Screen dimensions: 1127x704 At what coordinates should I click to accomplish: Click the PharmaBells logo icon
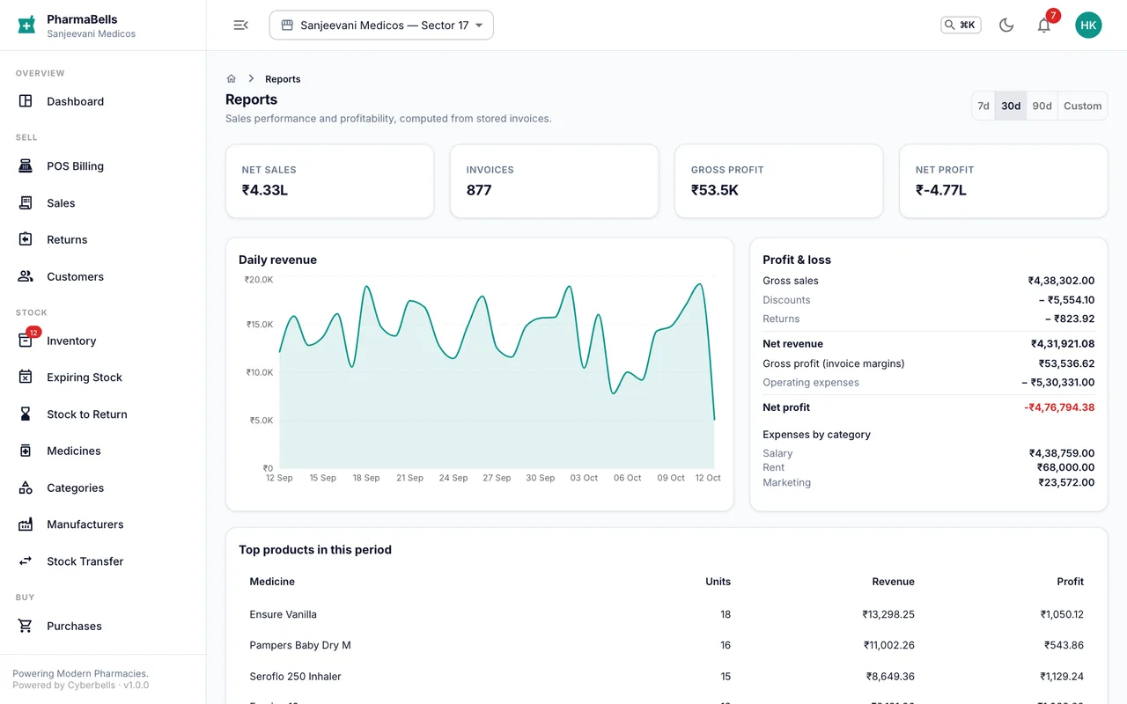[x=27, y=25]
